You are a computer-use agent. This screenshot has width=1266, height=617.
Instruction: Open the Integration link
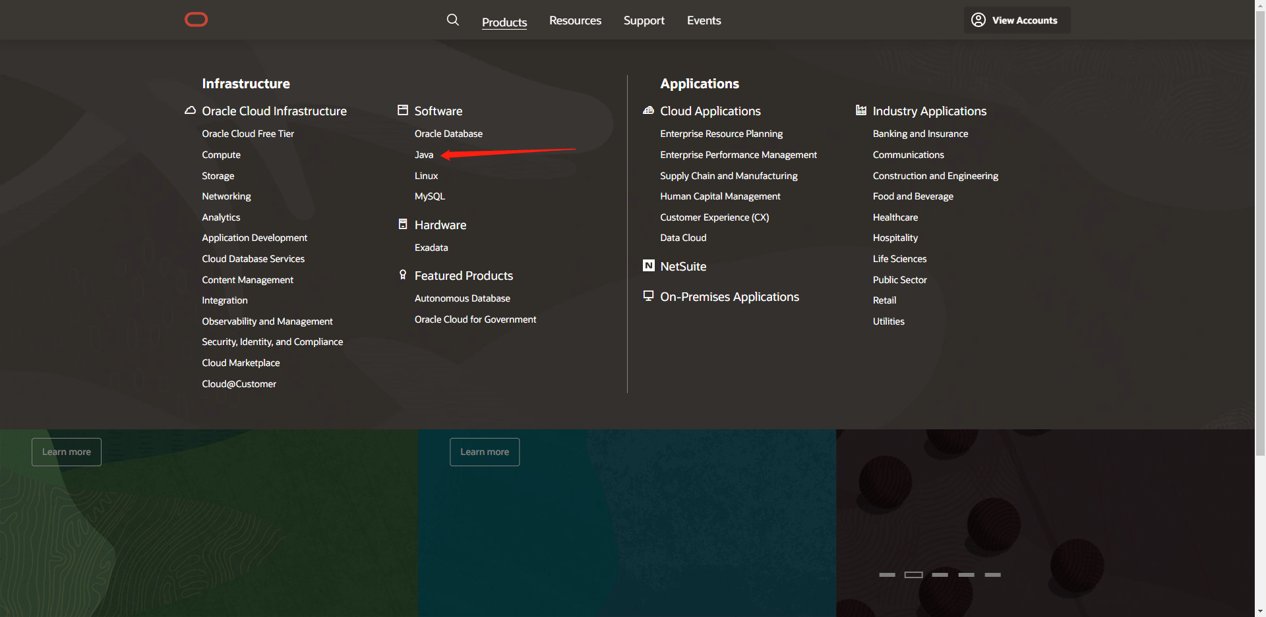225,300
